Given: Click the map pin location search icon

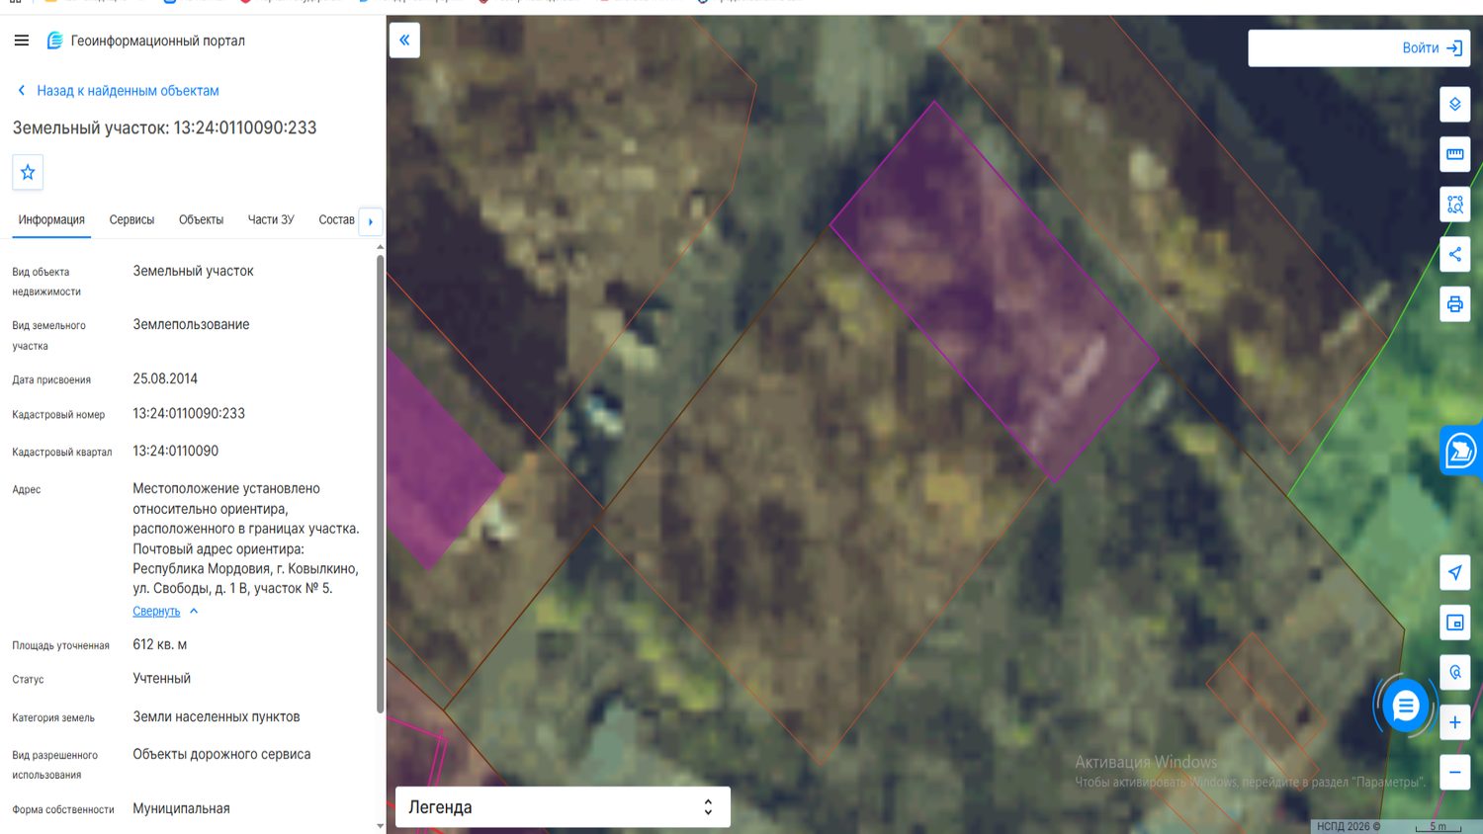Looking at the screenshot, I should [1455, 672].
